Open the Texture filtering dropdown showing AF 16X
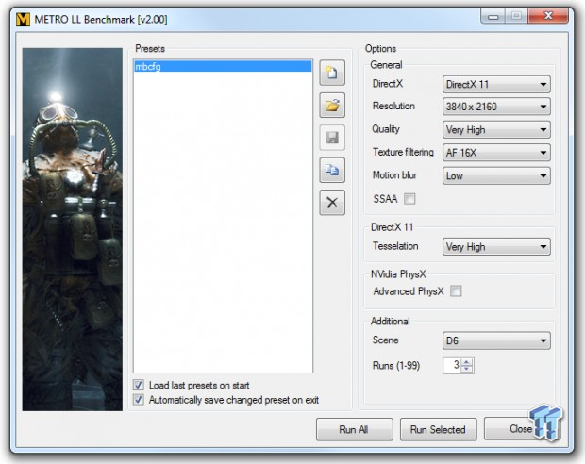The width and height of the screenshot is (585, 464). click(496, 153)
